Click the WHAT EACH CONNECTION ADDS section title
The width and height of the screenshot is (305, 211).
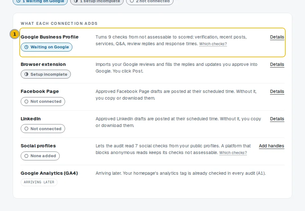[59, 24]
